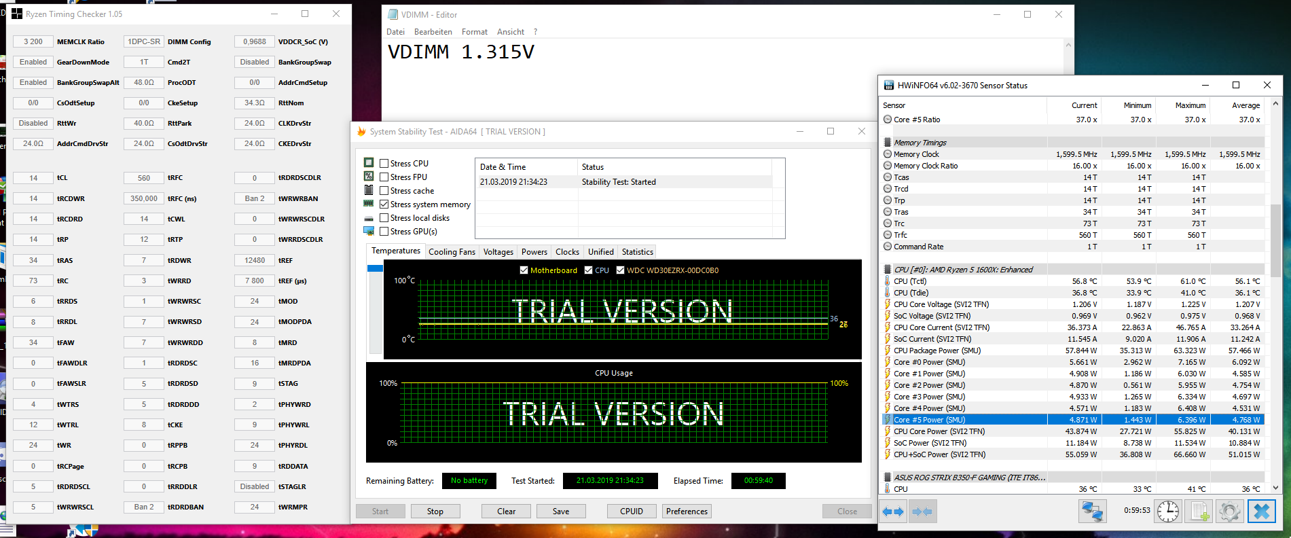Enable the Stress CPU checkbox

point(384,163)
